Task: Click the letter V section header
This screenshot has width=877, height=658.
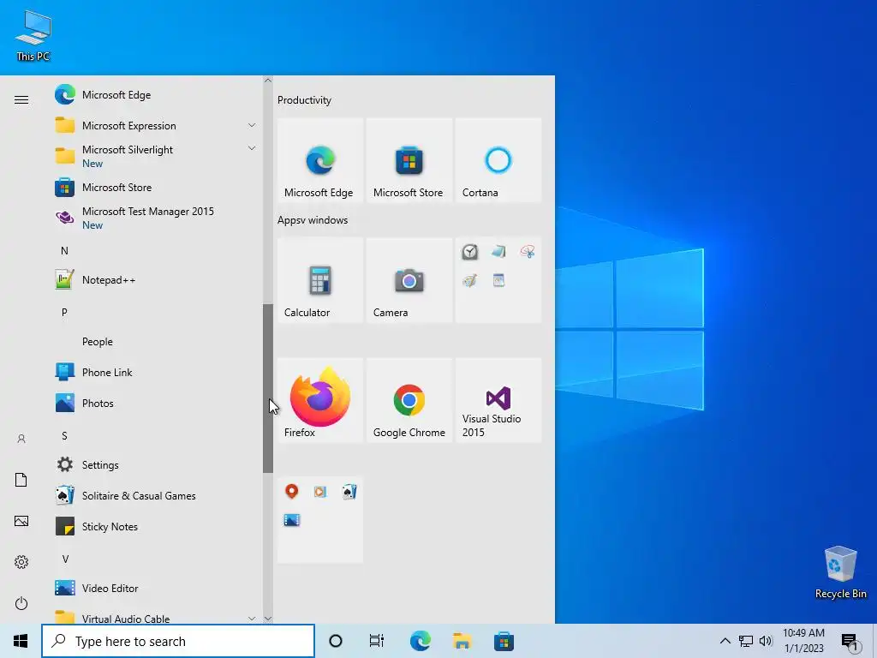Action: tap(65, 559)
